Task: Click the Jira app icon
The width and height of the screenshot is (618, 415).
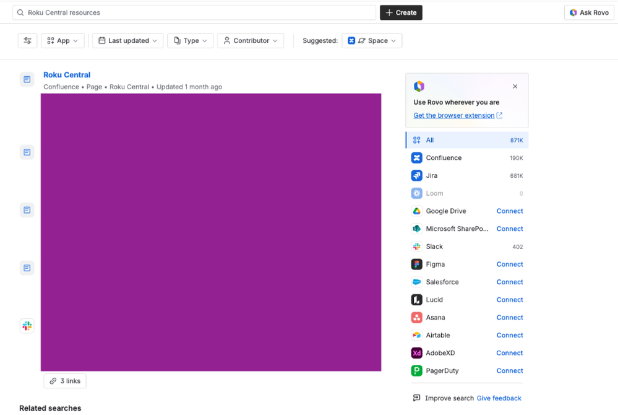Action: click(416, 175)
